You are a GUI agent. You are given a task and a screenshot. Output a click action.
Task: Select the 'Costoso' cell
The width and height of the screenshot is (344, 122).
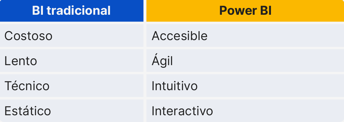pos(28,36)
